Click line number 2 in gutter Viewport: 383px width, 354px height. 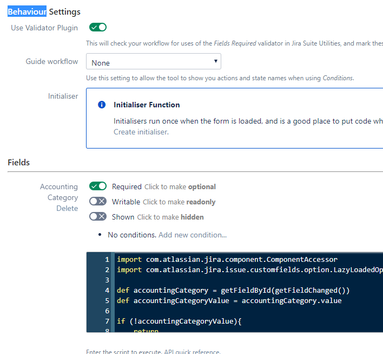click(x=107, y=270)
